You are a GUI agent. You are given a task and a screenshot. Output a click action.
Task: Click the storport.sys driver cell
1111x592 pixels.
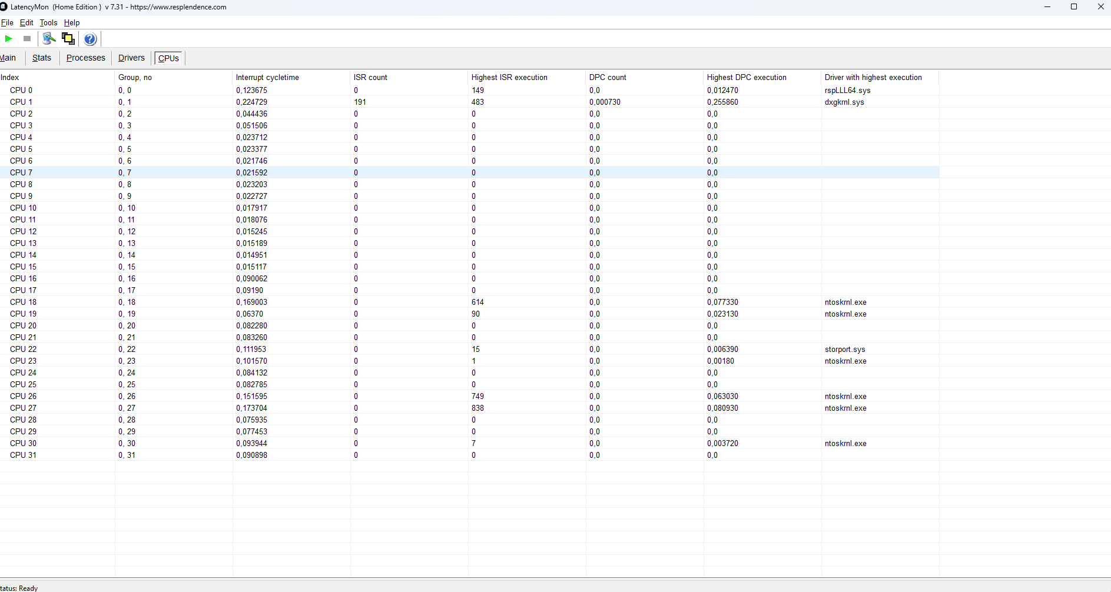point(845,349)
